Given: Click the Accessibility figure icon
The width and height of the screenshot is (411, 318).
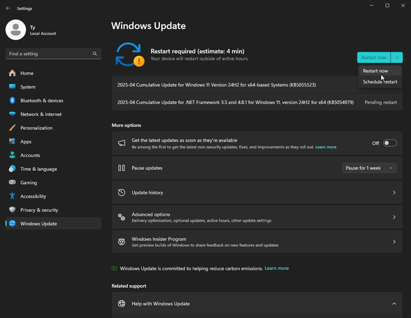Looking at the screenshot, I should click(x=12, y=196).
